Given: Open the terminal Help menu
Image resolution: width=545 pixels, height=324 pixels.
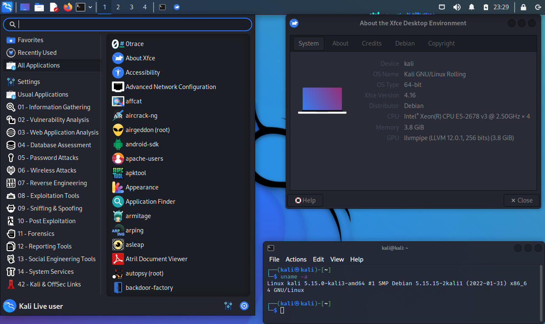Looking at the screenshot, I should pos(357,259).
